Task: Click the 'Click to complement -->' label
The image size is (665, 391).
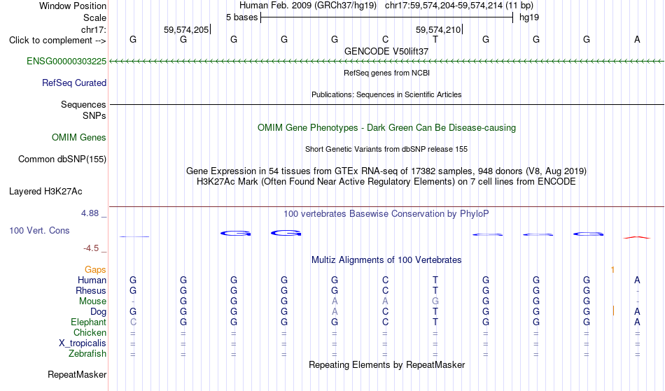Action: tap(57, 41)
